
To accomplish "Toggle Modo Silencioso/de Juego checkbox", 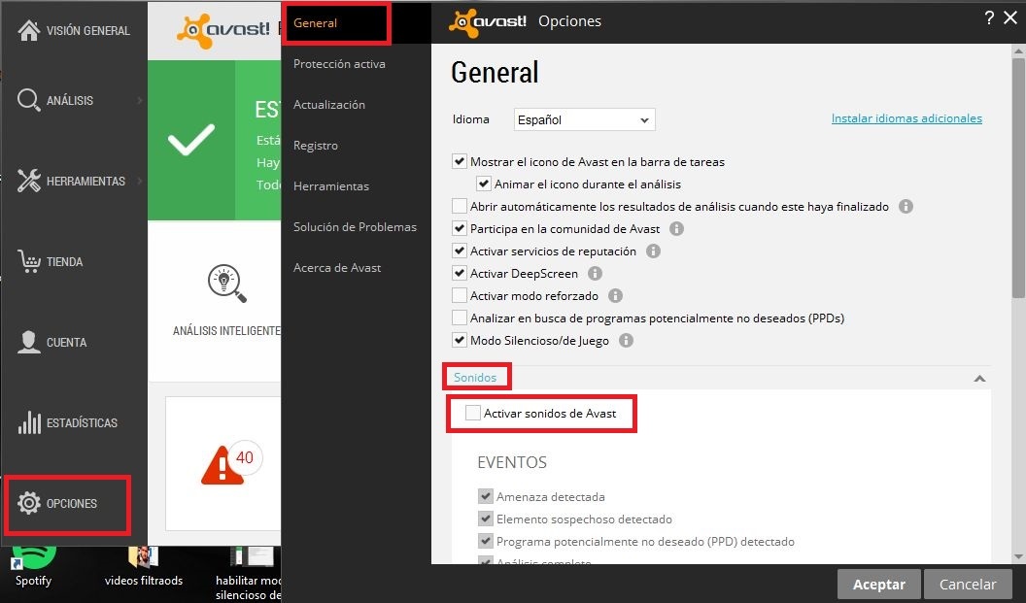I will [460, 340].
